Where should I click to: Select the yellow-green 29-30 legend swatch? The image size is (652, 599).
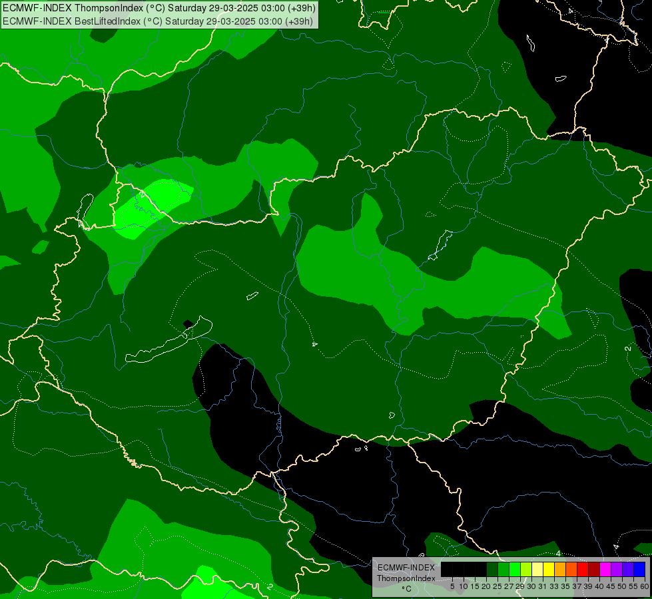tap(526, 569)
